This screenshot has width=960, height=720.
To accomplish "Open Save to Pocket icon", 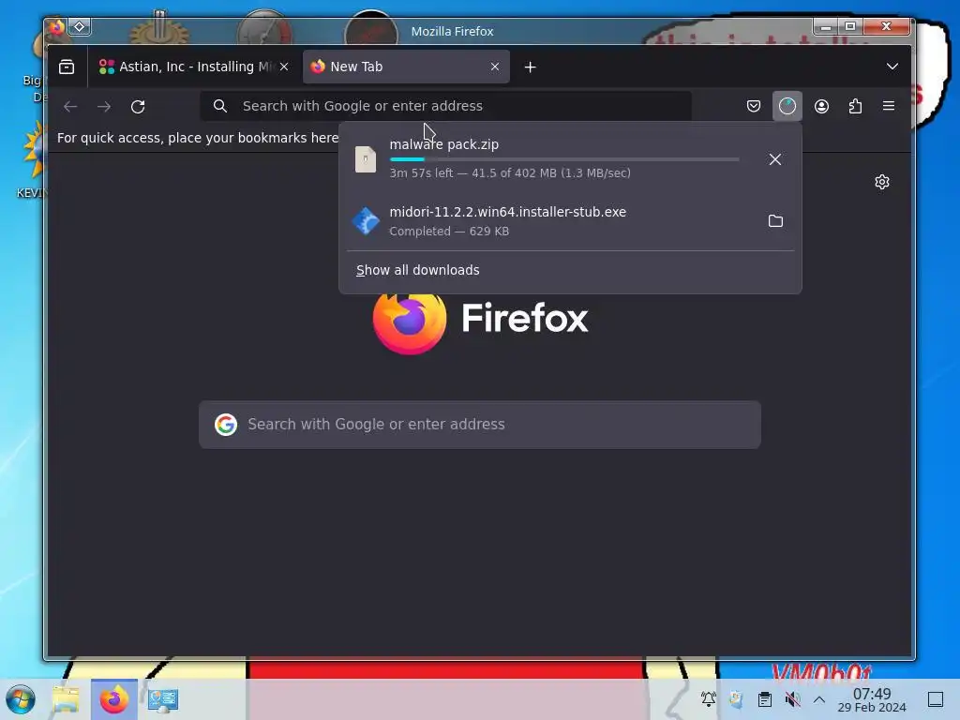I will click(754, 106).
